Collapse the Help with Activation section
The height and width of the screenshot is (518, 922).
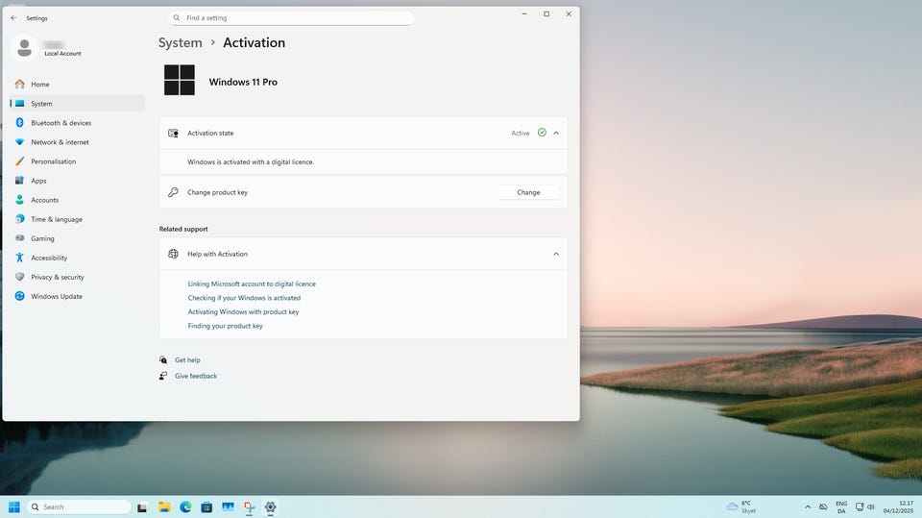tap(556, 254)
